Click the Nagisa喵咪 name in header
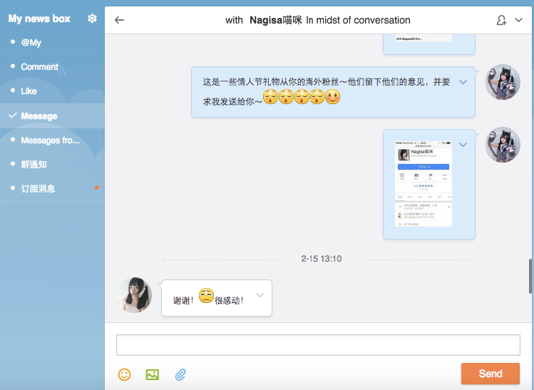The height and width of the screenshot is (390, 534). coord(276,20)
